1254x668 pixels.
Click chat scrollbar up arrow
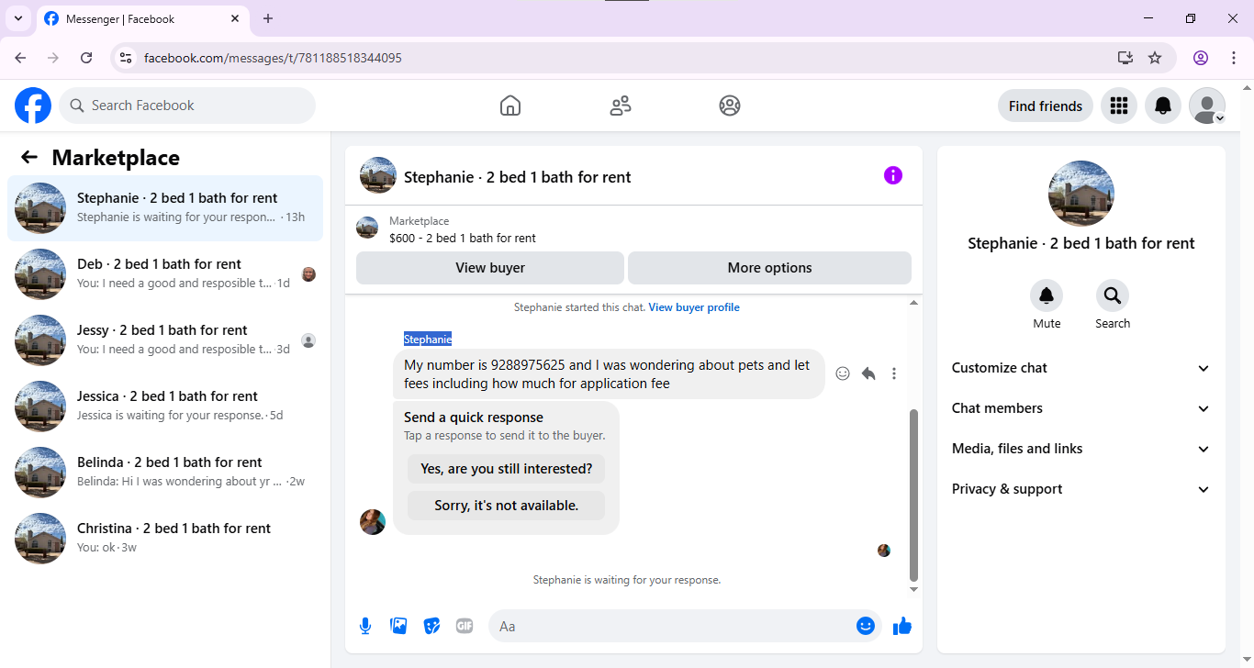point(913,303)
